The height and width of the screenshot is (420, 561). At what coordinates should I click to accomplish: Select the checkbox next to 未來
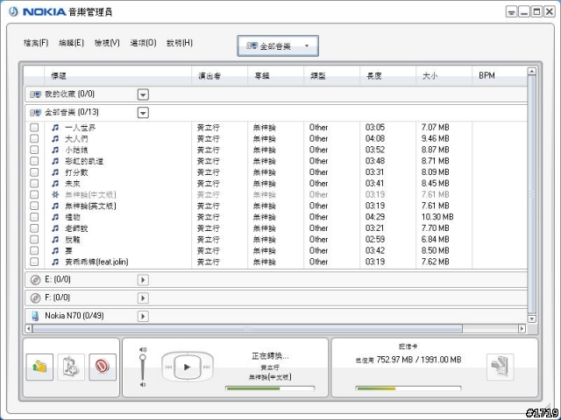34,183
